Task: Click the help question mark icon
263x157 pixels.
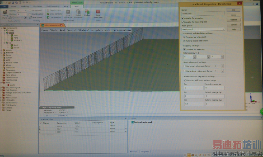Action: pos(257,4)
